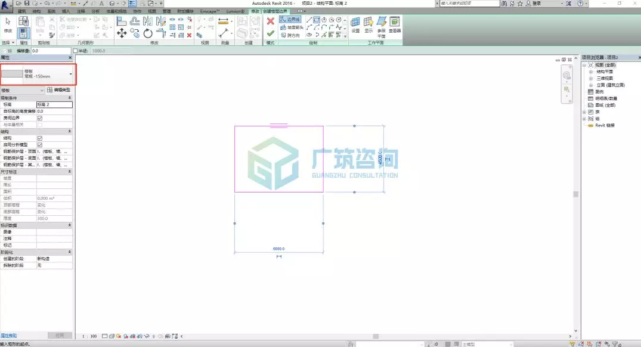This screenshot has width=641, height=347.
Task: Click the Modify arrow tool (修改)
Action: click(8, 25)
